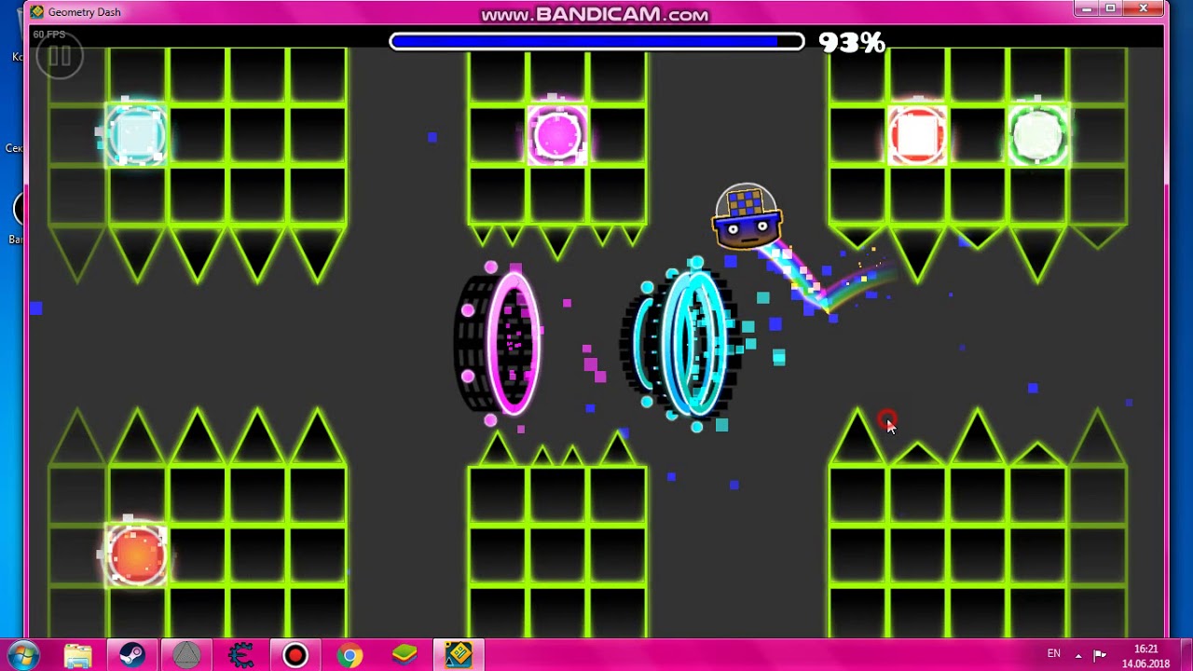This screenshot has width=1193, height=671.
Task: Tap the green jump orb
Action: (x=1037, y=136)
